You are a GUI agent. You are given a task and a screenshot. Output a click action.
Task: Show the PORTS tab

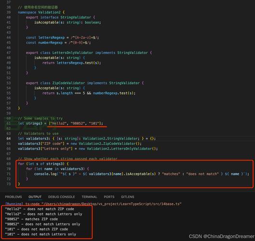click(x=109, y=197)
